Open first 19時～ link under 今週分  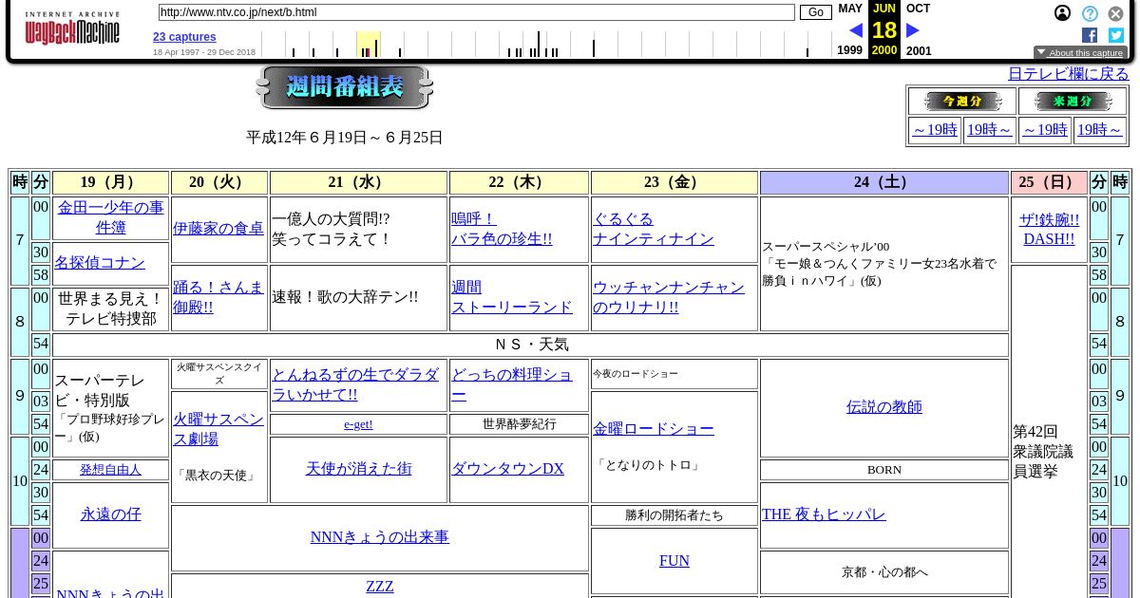(x=989, y=130)
